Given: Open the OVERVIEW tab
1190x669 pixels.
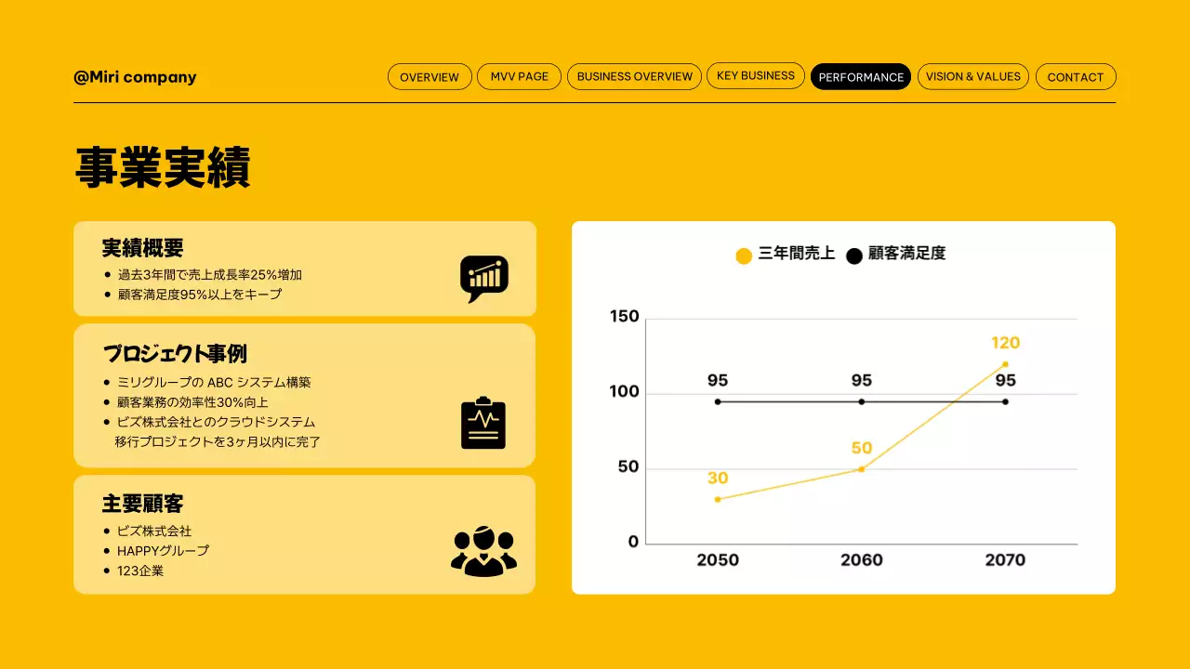Looking at the screenshot, I should click(430, 77).
